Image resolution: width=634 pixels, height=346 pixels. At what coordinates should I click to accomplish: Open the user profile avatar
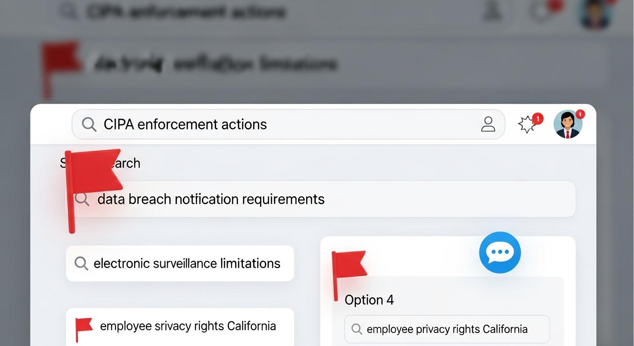[568, 124]
